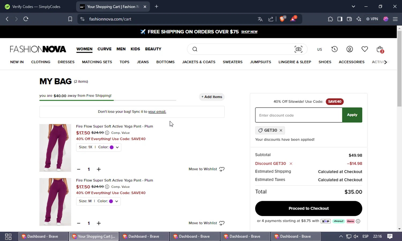Open the browser hamburger menu
The width and height of the screenshot is (402, 241).
(x=395, y=19)
